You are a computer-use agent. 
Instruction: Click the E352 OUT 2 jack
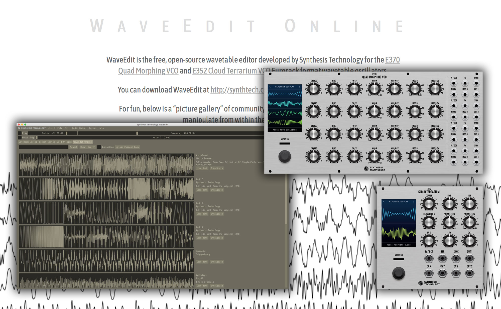click(469, 273)
